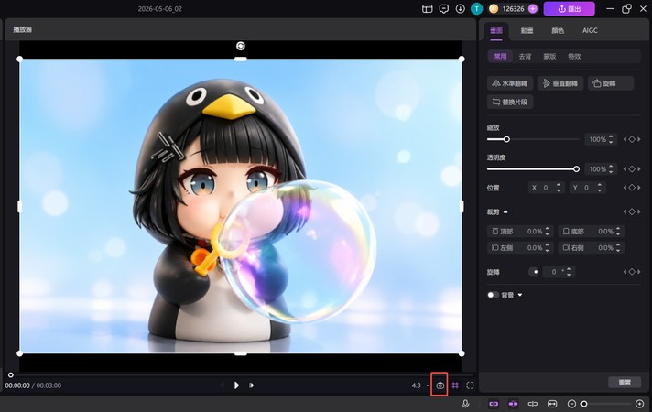This screenshot has height=412, width=652.
Task: Click the fit-timeline-to-width icon
Action: point(552,404)
